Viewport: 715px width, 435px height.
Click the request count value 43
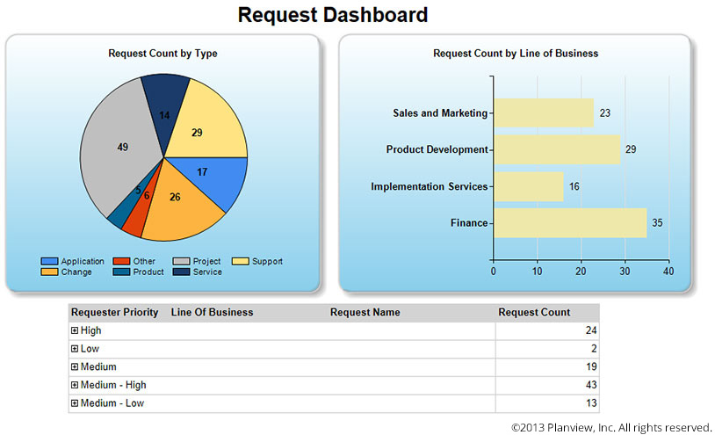(591, 385)
